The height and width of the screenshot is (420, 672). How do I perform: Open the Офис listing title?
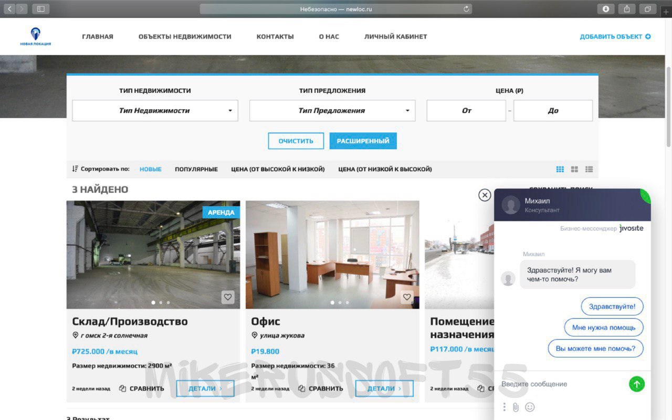pyautogui.click(x=266, y=321)
